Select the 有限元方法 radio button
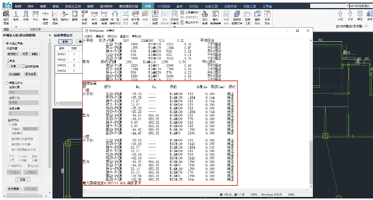The image size is (373, 200). click(7, 83)
